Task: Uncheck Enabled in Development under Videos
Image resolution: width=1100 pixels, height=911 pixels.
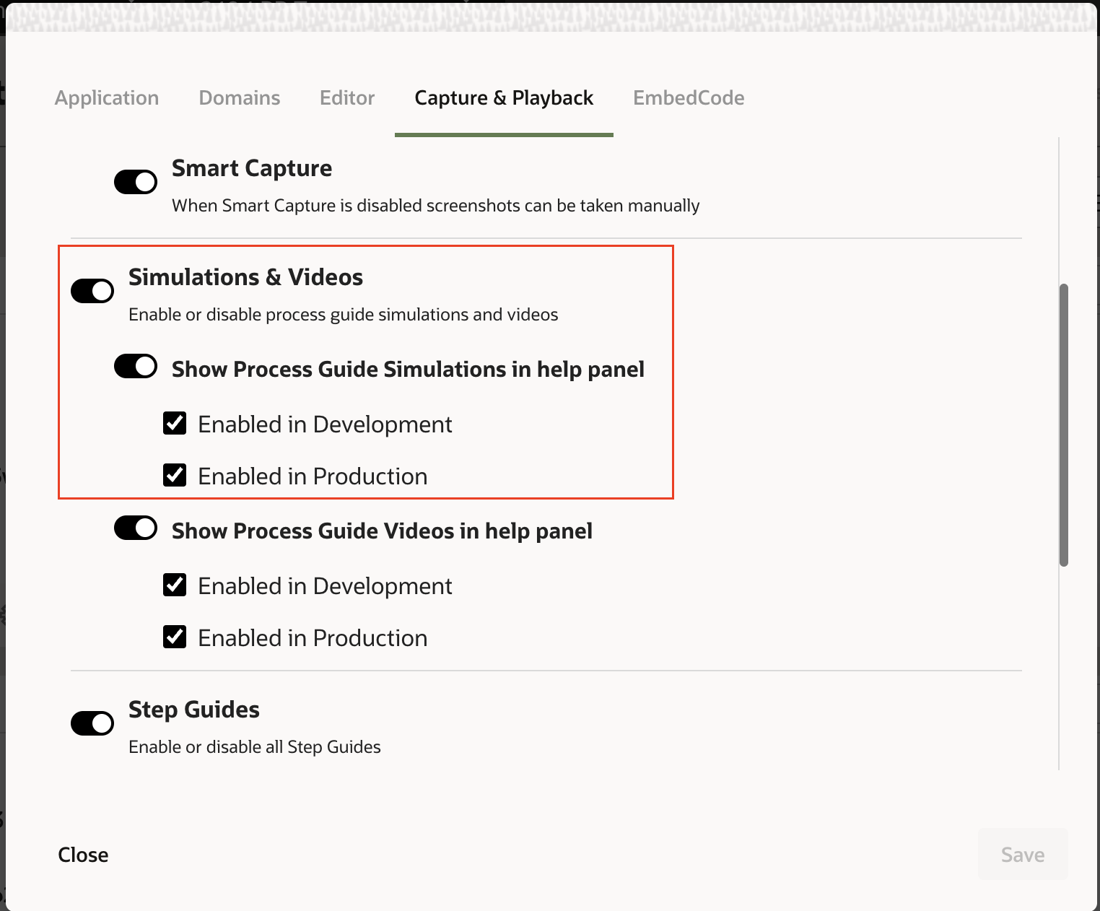Action: click(175, 585)
